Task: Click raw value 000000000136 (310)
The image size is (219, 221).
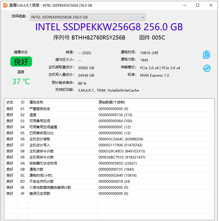Action: point(115,115)
